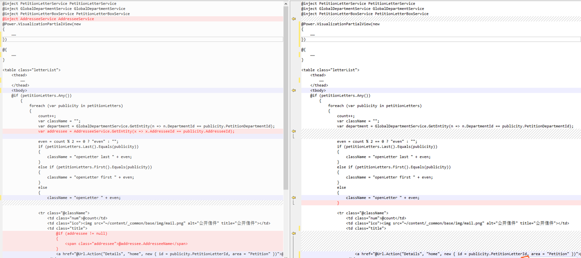Click the red @inject AddresseeService line
Viewport: 581px width, 258px height.
pyautogui.click(x=48, y=19)
